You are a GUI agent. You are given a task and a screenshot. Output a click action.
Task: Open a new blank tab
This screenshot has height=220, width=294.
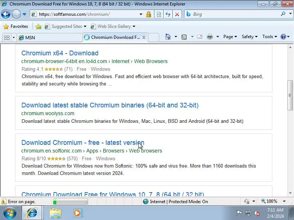click(x=154, y=37)
